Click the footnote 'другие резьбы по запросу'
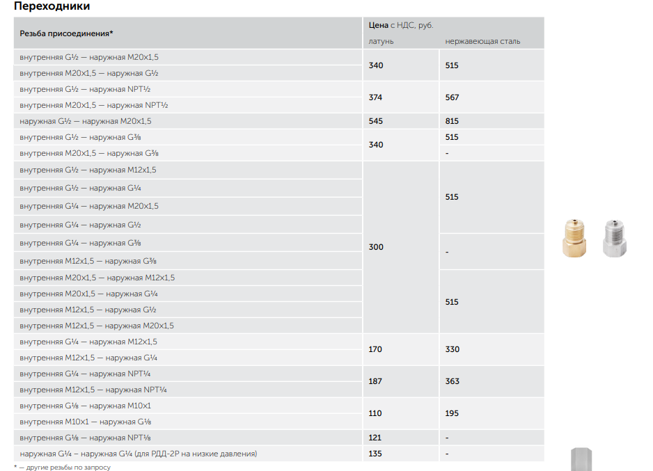 tap(68, 468)
